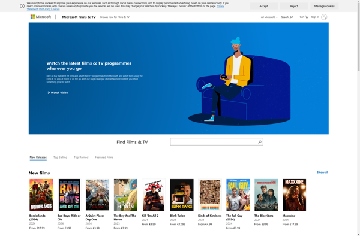Click the 'From €12.99' price
This screenshot has width=360, height=236.
click(178, 224)
